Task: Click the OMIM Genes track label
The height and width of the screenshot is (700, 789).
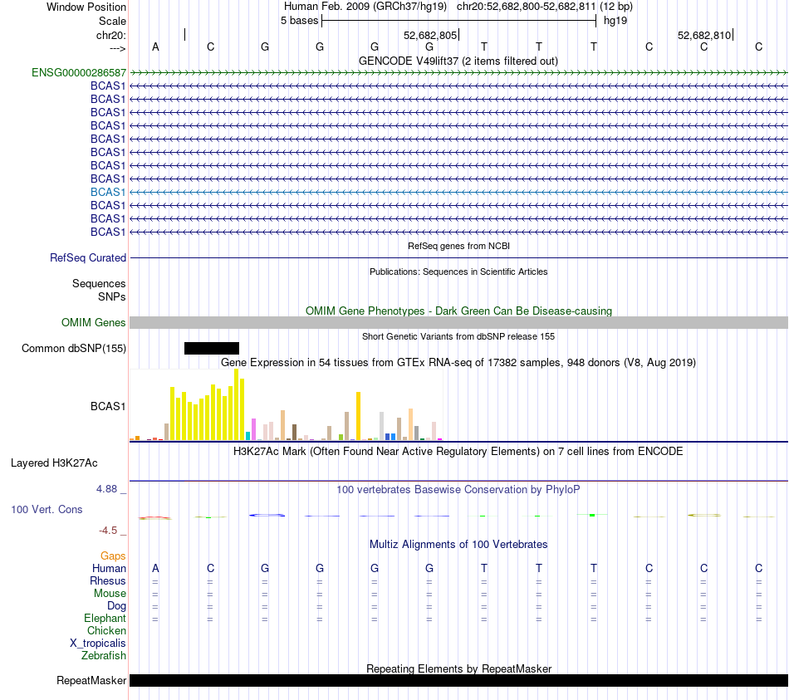Action: 94,322
